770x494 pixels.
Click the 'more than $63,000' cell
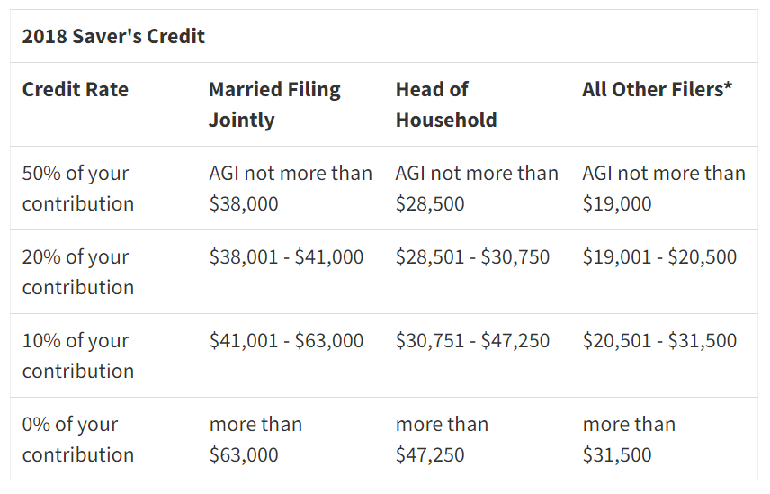255,439
